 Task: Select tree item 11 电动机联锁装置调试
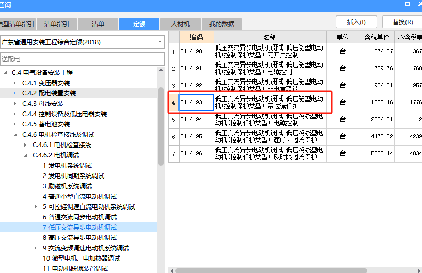(75, 269)
